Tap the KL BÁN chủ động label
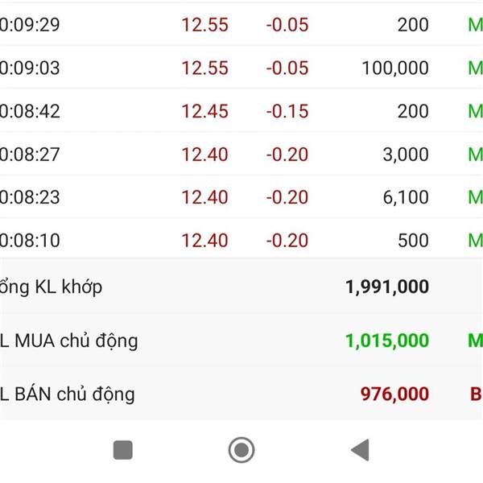483x483 pixels. click(67, 394)
